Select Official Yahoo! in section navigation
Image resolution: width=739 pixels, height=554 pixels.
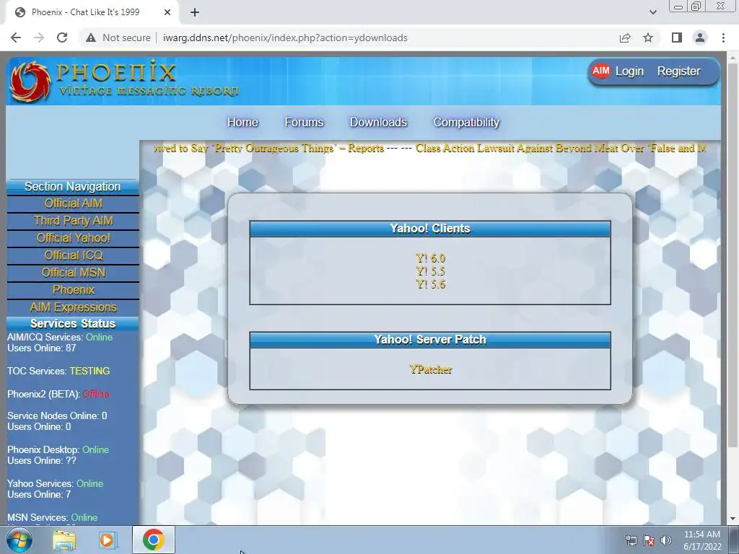pyautogui.click(x=73, y=238)
